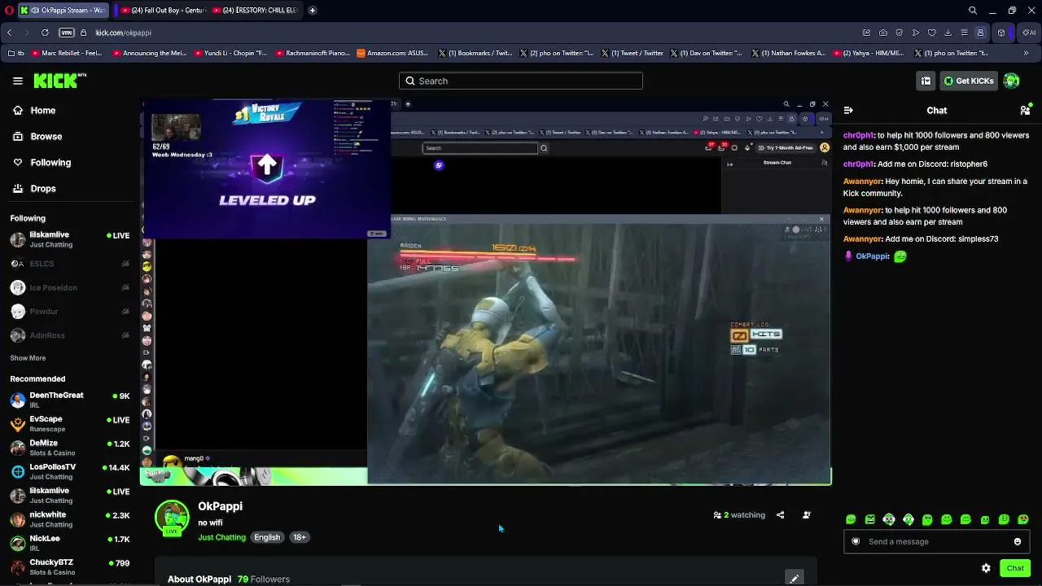Click the icon right of share
The height and width of the screenshot is (586, 1042).
807,515
